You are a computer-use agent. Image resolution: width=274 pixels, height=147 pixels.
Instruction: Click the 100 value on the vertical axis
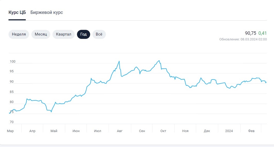[13, 62]
